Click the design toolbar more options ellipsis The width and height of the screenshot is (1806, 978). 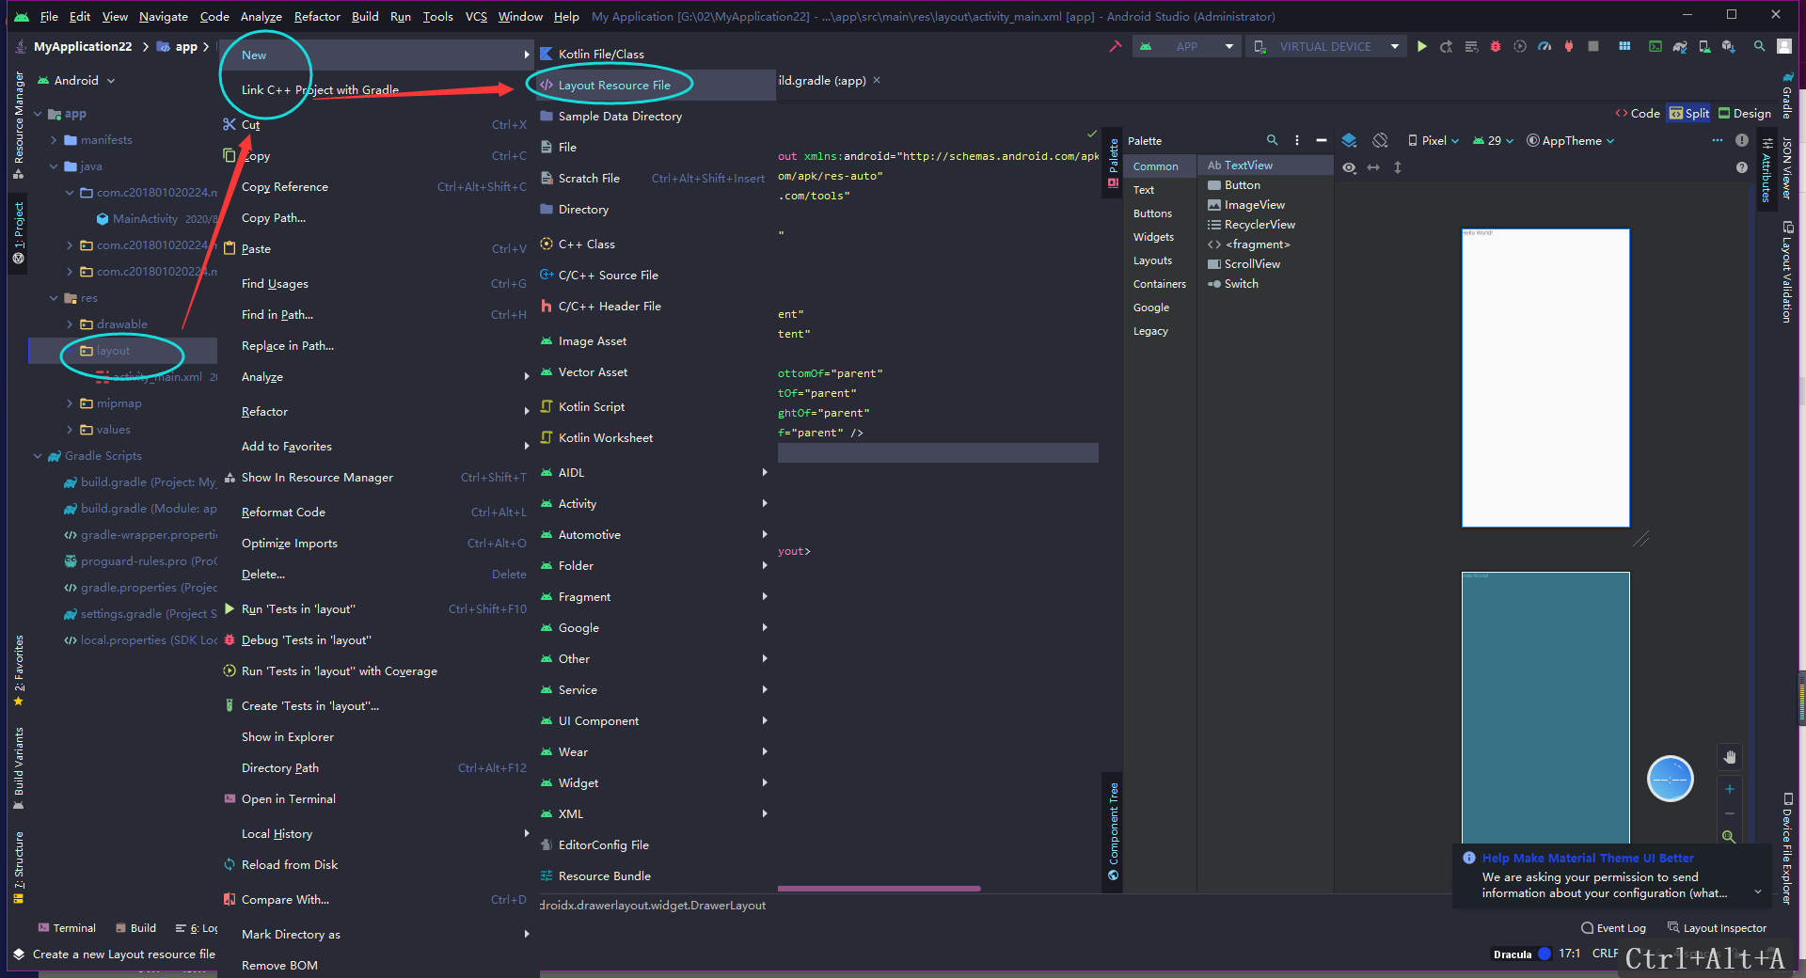(x=1718, y=140)
